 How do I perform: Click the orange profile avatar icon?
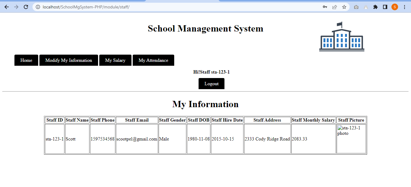coord(394,7)
